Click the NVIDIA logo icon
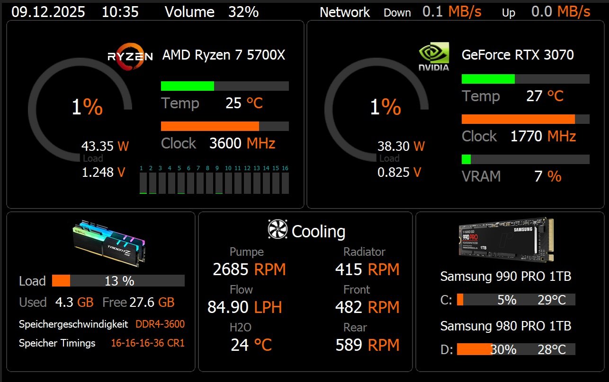This screenshot has width=609, height=382. pyautogui.click(x=433, y=58)
